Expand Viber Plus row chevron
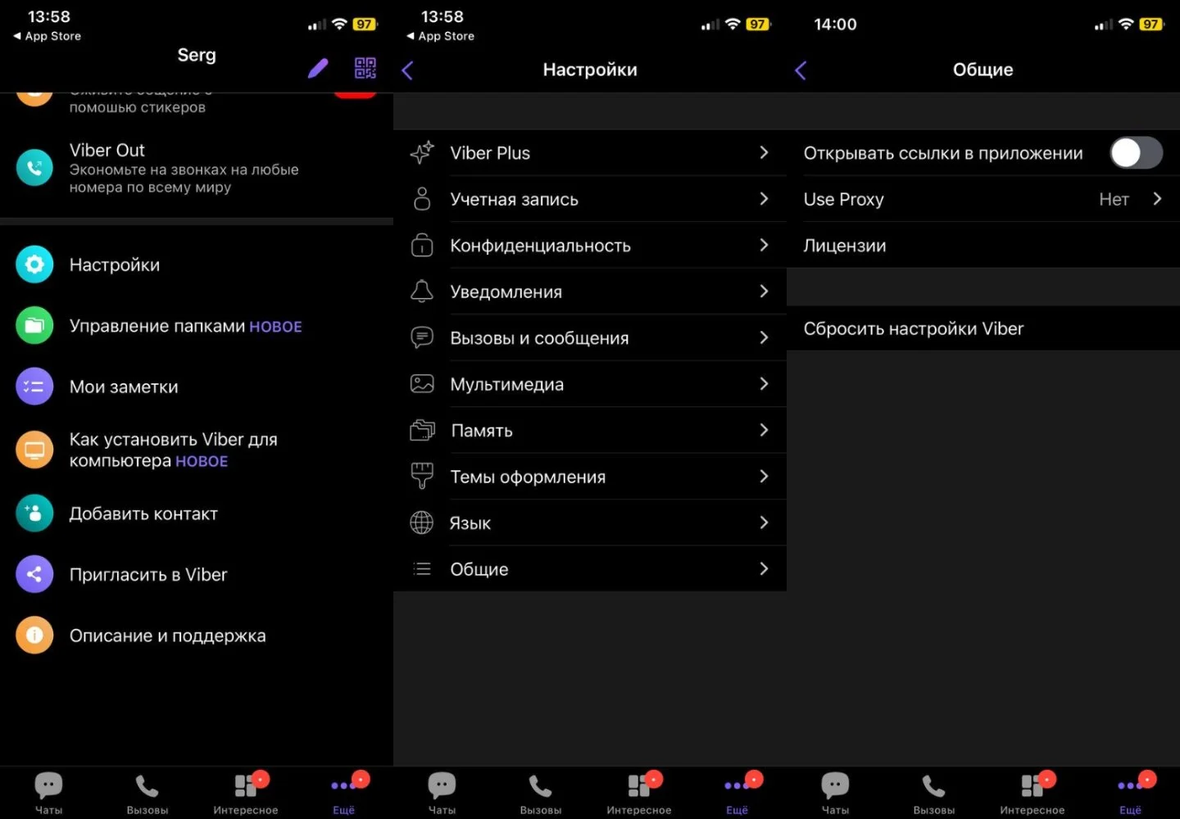 pyautogui.click(x=764, y=152)
